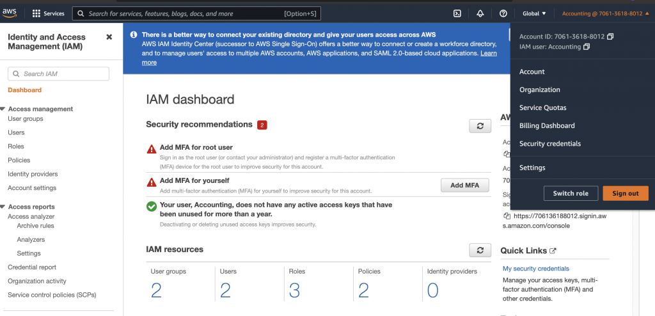
Task: Open Identity providers in sidebar
Action: pyautogui.click(x=33, y=174)
